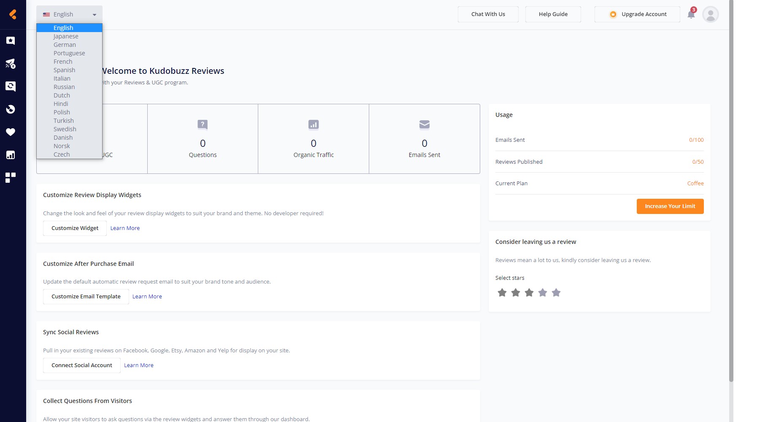Choose Polish in language list
Image resolution: width=768 pixels, height=422 pixels.
click(69, 112)
